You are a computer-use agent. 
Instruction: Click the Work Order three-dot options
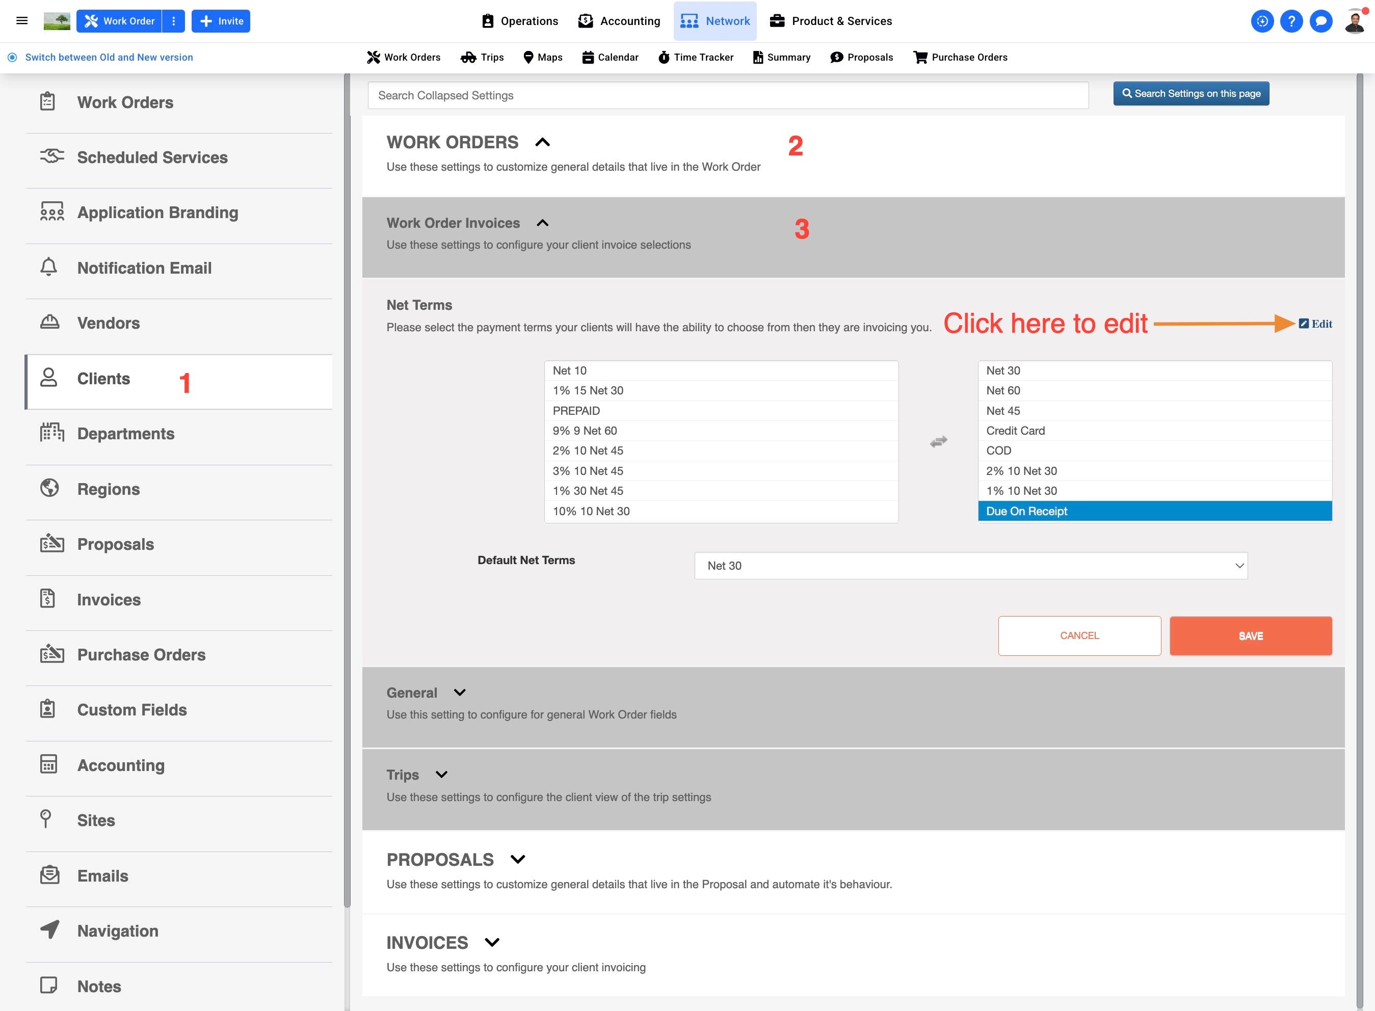tap(174, 21)
